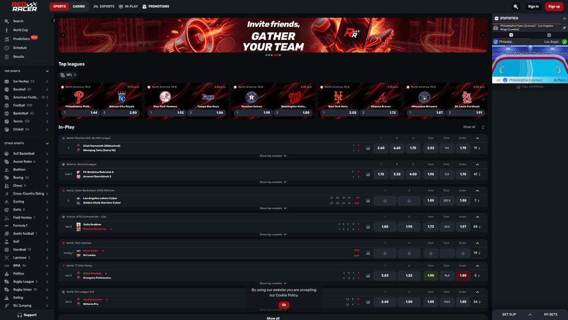Viewport: 568px width, 320px height.
Task: Select the live tracker tab icon in Statistics
Action: (511, 35)
